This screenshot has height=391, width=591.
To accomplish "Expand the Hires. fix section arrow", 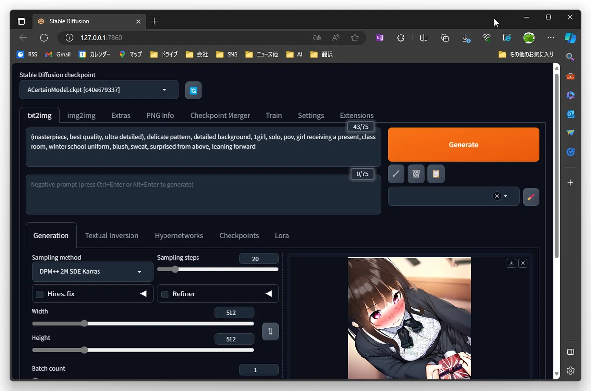I will (x=143, y=293).
